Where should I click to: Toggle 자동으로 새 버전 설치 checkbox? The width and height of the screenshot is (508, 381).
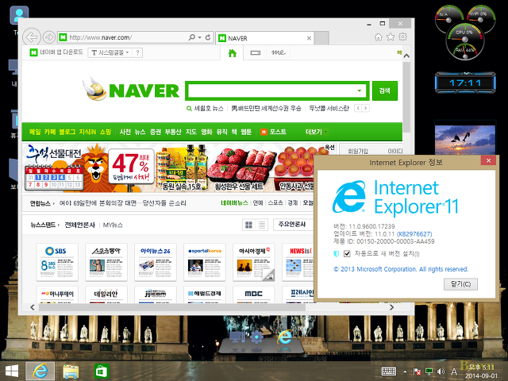347,253
